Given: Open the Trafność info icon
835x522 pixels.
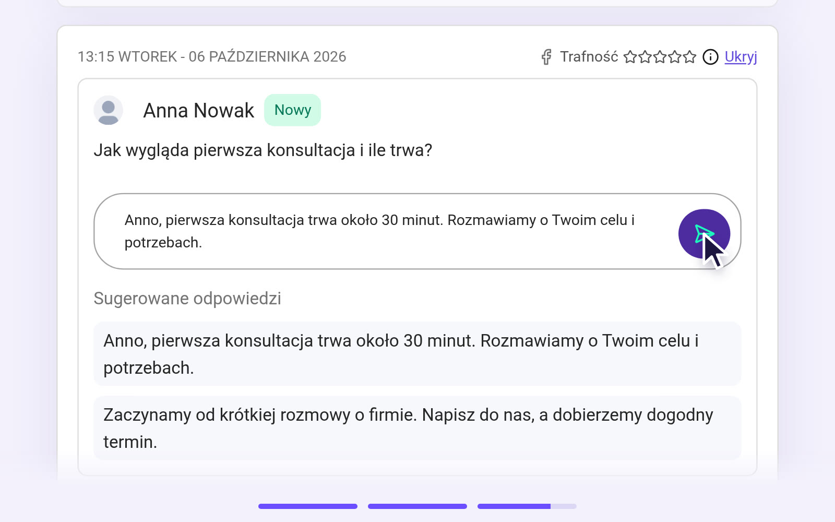Looking at the screenshot, I should [x=710, y=57].
